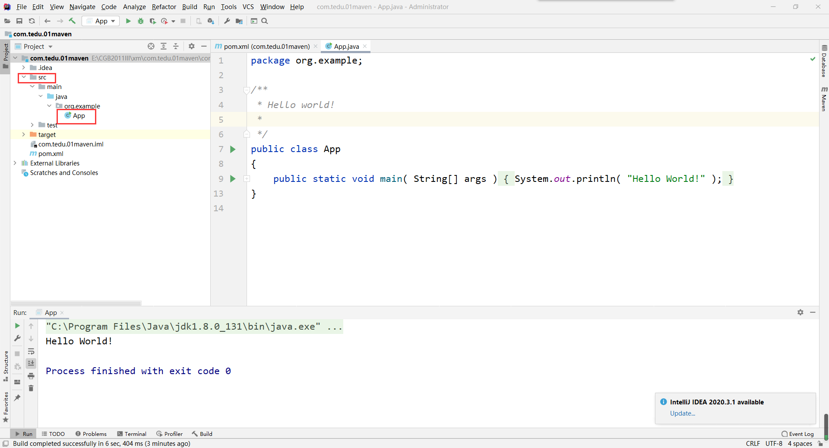The width and height of the screenshot is (829, 448).
Task: Click UTF-8 encoding in status bar
Action: pos(774,444)
